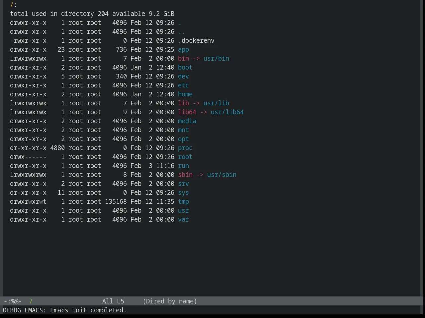This screenshot has height=318, width=425.
Task: Click 'Feb 12 11:35' date of tmp
Action: click(152, 202)
